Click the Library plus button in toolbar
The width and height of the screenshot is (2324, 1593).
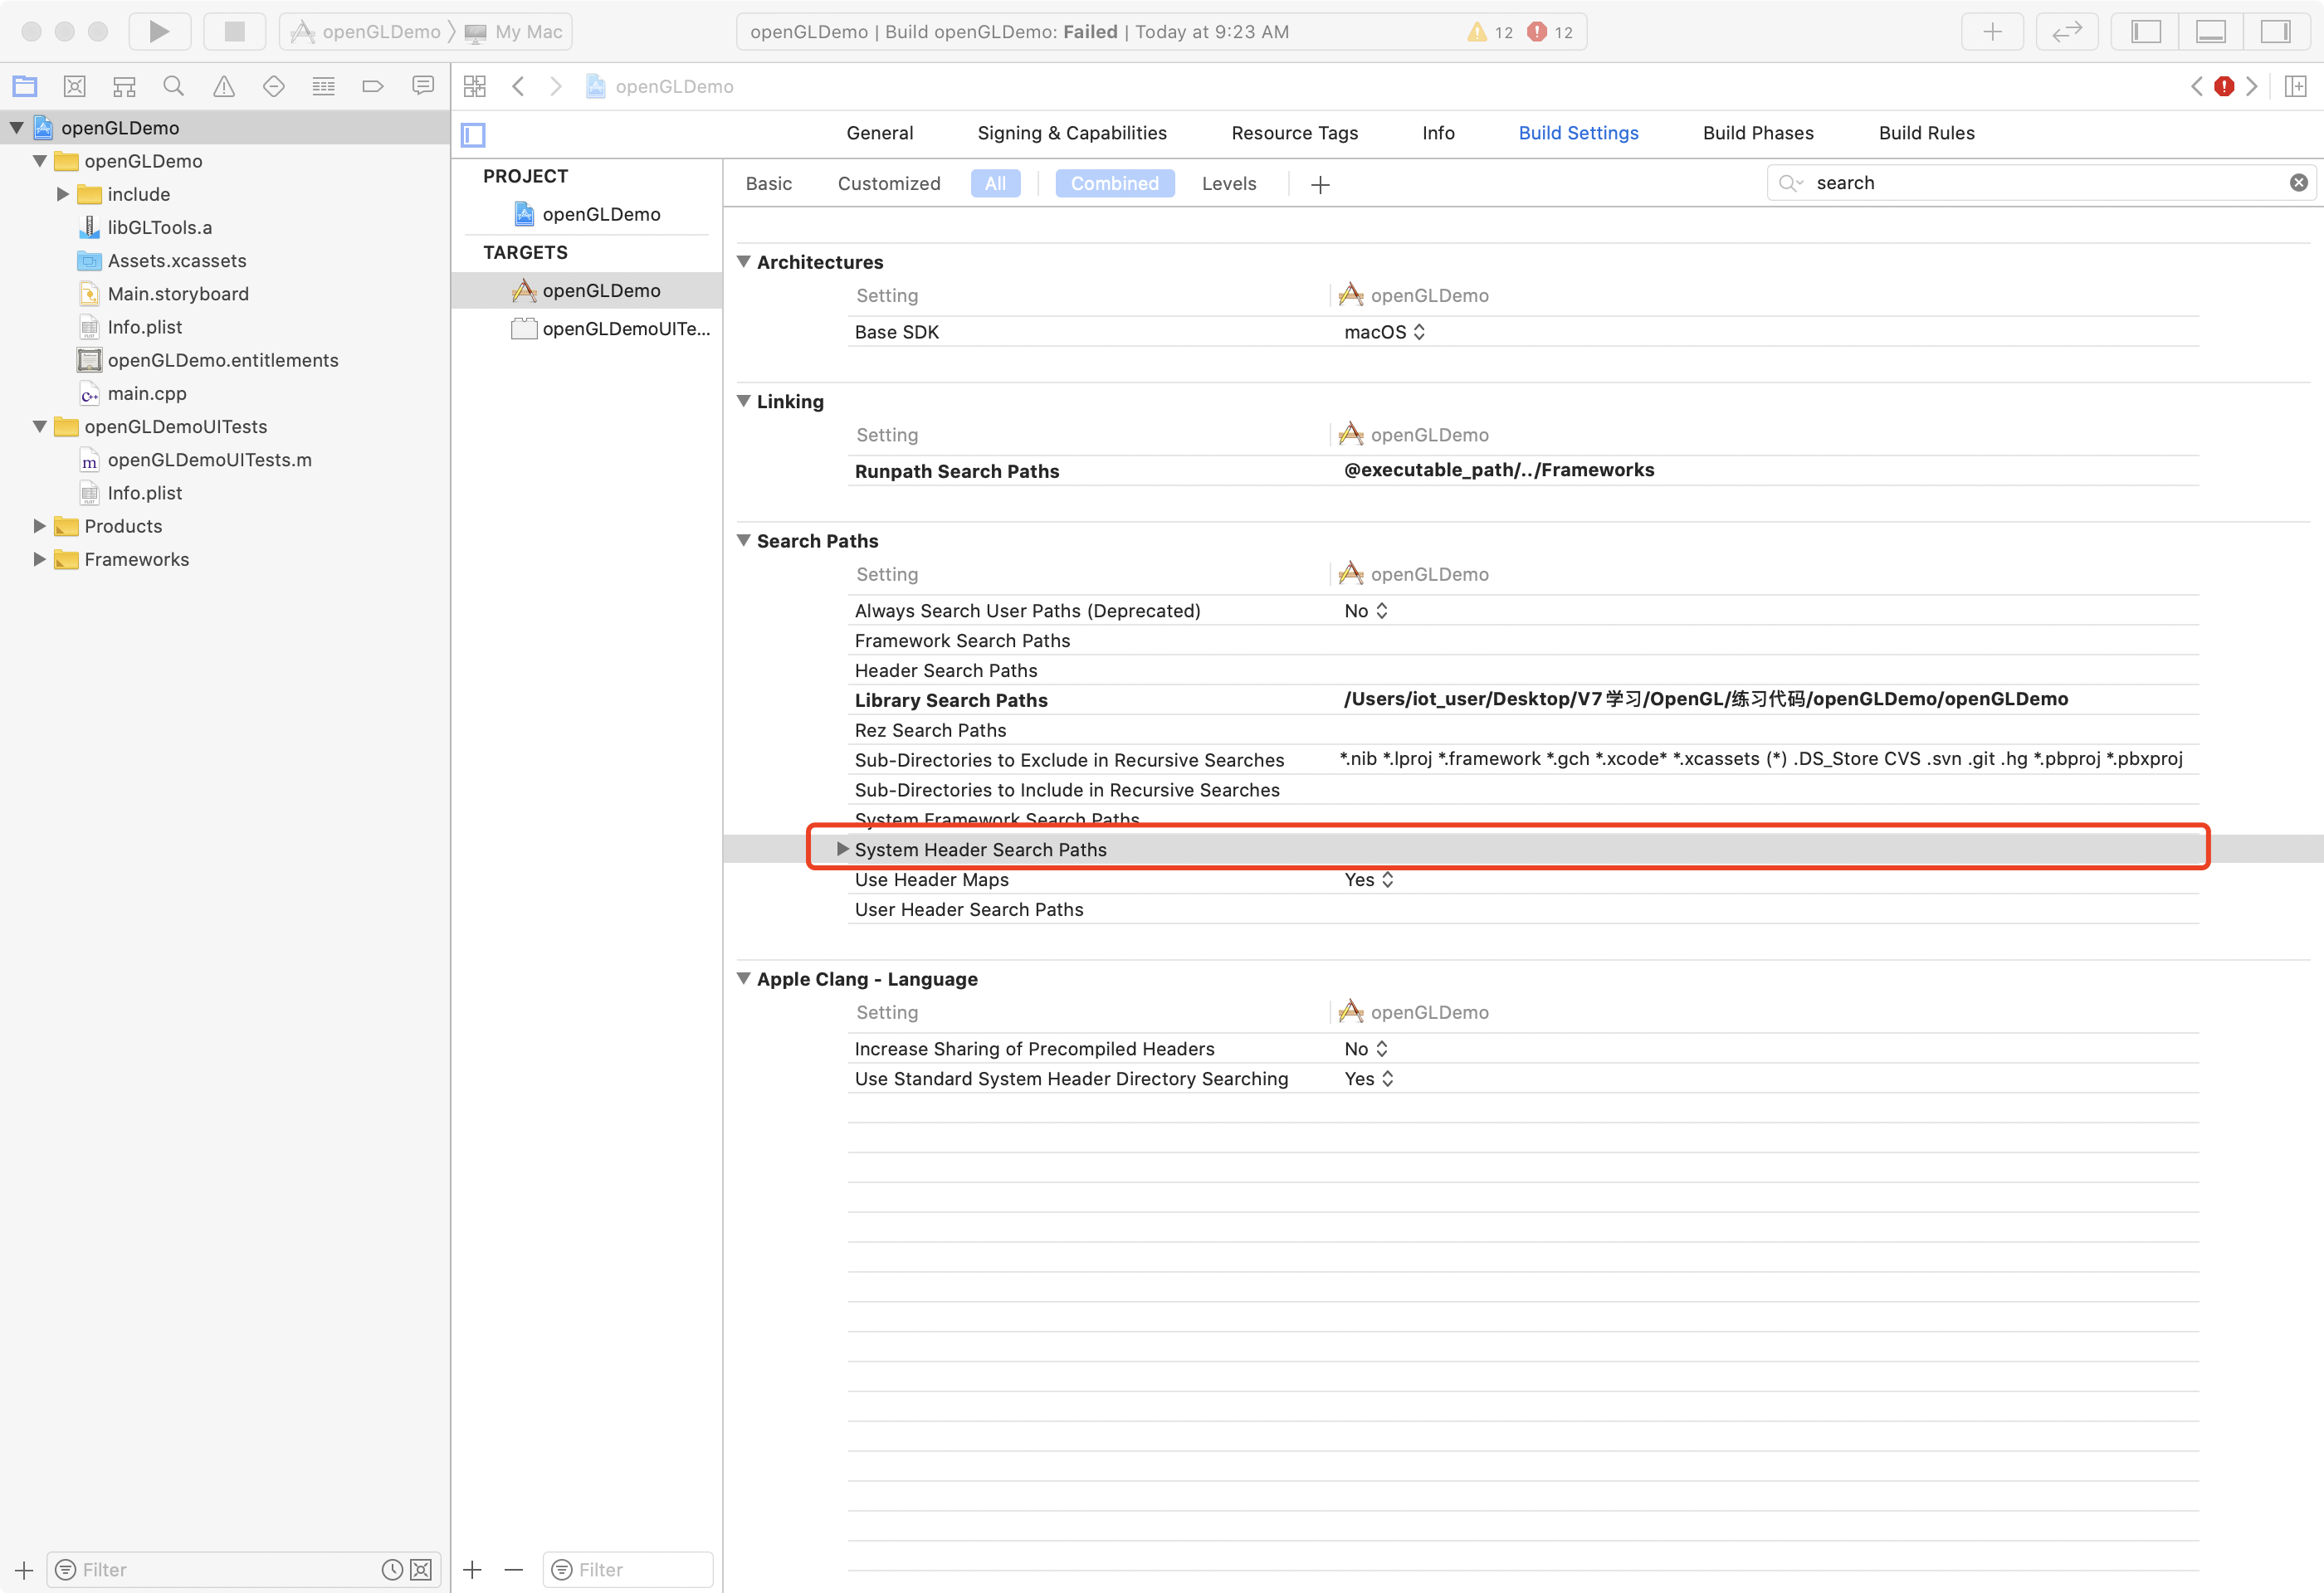click(x=1992, y=32)
